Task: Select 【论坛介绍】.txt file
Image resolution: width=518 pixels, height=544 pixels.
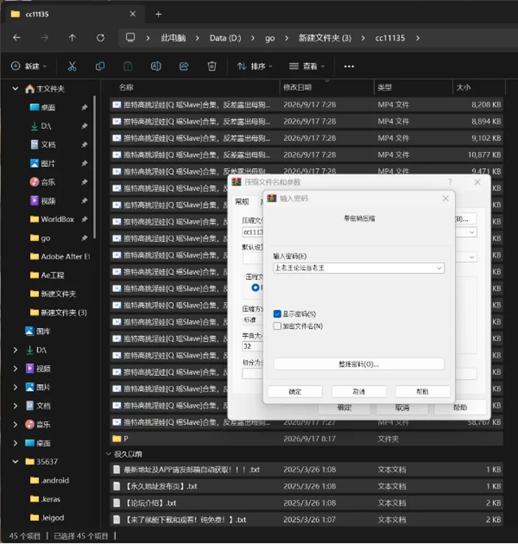Action: pos(306,503)
